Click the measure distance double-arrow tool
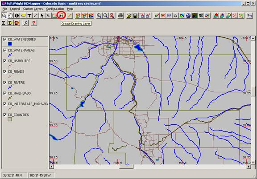The height and width of the screenshot is (179, 257). tap(36, 16)
